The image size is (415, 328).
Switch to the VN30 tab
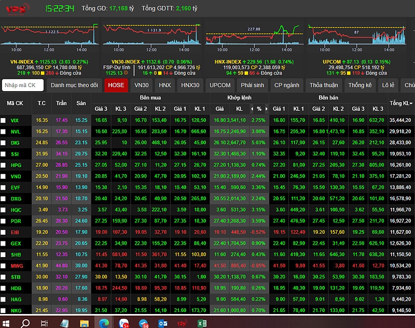pyautogui.click(x=141, y=85)
